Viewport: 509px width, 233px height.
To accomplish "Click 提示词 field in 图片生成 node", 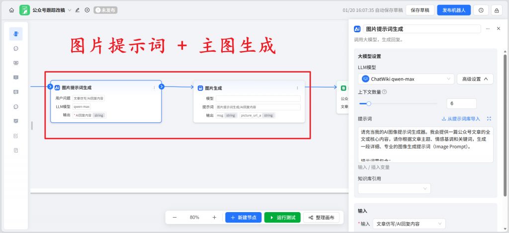I will point(258,107).
